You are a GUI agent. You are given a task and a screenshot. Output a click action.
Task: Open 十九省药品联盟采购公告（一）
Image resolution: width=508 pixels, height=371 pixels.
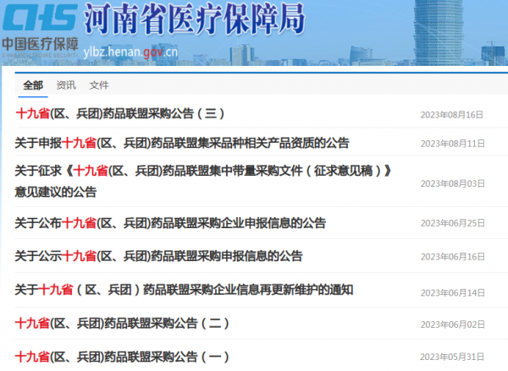point(122,356)
